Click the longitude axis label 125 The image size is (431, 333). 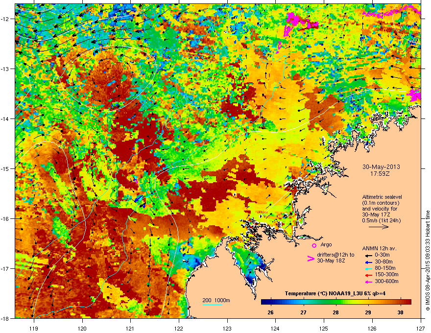[324, 328]
